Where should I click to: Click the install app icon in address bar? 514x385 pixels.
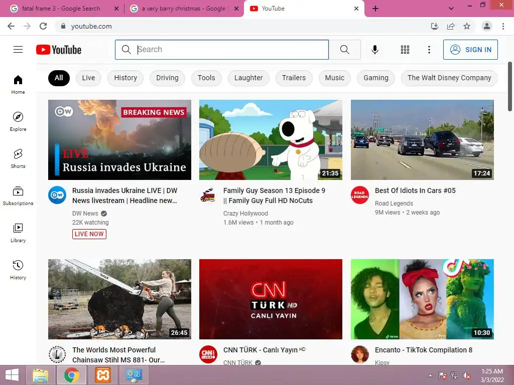(x=435, y=26)
